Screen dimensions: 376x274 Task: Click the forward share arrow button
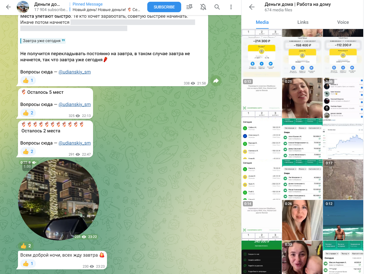[216, 81]
